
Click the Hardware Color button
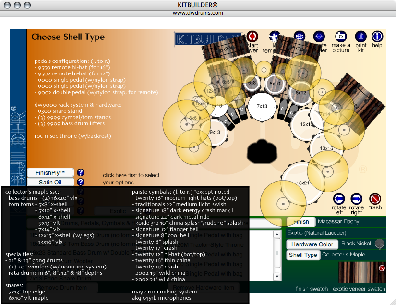312,244
